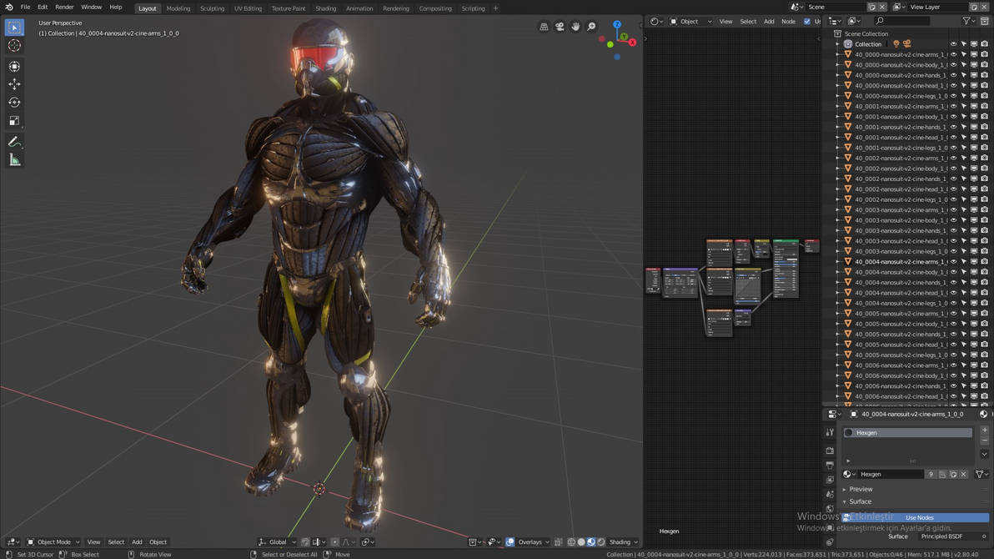Choose the Annotate pencil tool
Viewport: 994px width, 559px height.
(14, 142)
